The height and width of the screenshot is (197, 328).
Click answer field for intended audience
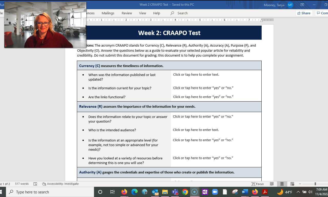point(196,130)
